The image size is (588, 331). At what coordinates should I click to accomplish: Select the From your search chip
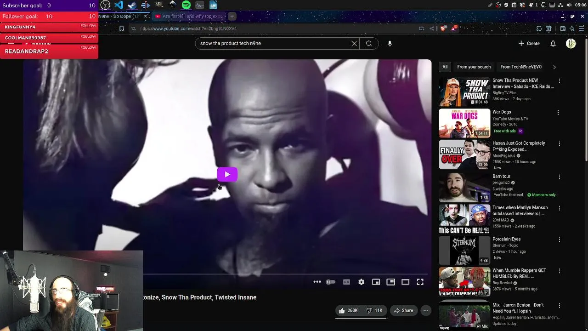point(474,67)
